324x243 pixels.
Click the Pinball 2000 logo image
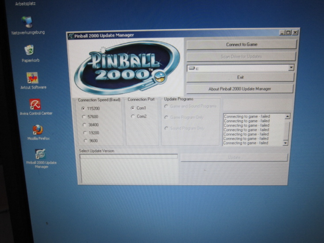127,68
